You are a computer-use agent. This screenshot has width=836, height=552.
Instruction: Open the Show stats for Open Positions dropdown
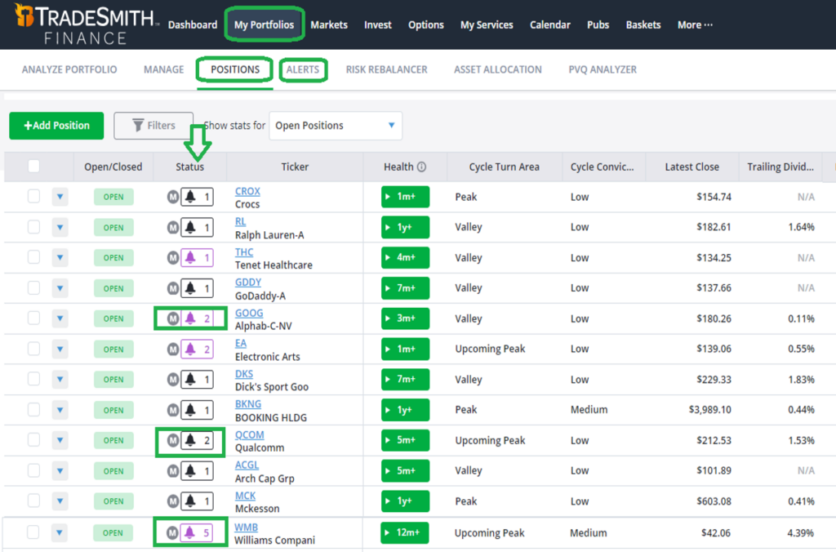point(336,126)
